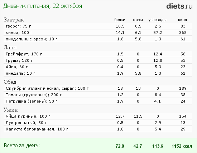Click the 'жиры' column header
Screen dimensions: 197x153
click(x=138, y=20)
